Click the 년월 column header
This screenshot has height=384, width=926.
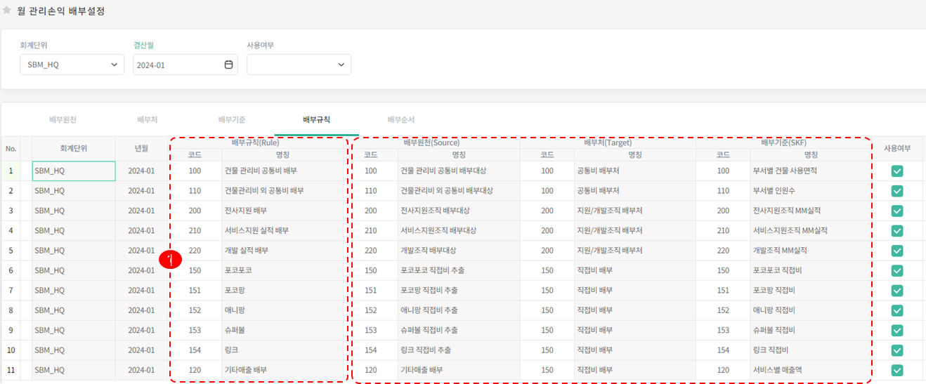coord(141,149)
